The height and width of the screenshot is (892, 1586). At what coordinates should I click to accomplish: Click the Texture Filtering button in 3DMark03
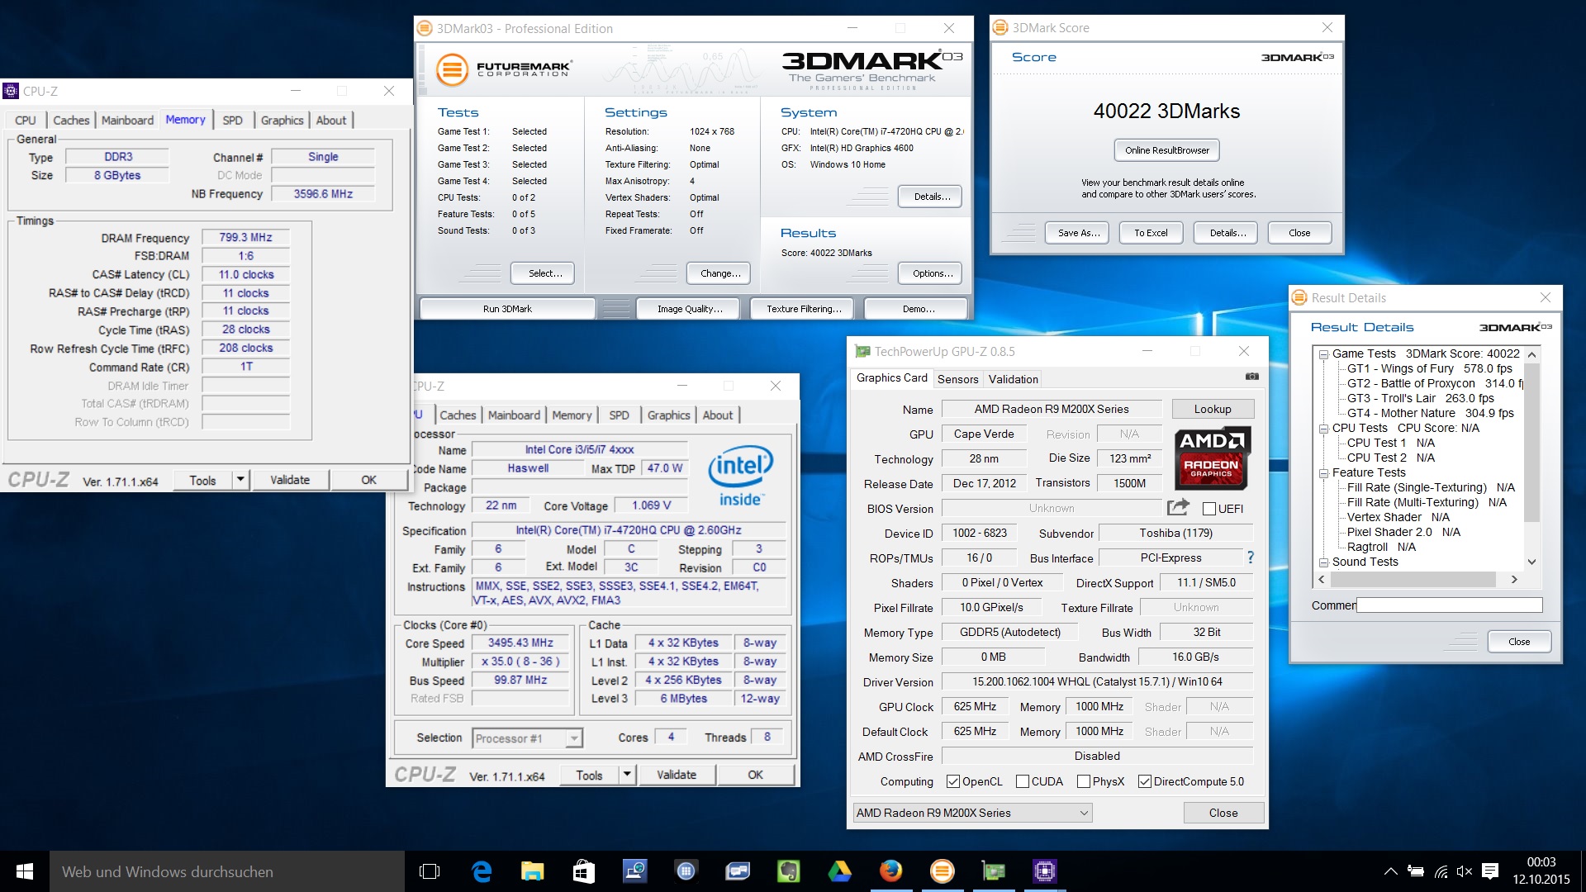(804, 309)
